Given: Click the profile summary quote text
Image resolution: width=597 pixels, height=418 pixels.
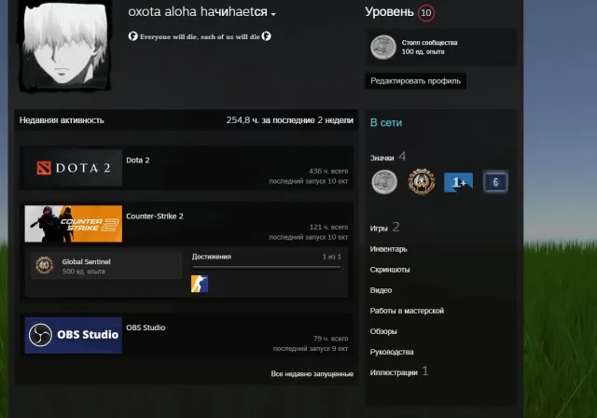Looking at the screenshot, I should [200, 36].
